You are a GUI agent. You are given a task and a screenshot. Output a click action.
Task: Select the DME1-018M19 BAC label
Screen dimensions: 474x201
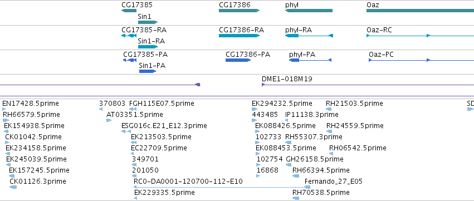coord(287,79)
